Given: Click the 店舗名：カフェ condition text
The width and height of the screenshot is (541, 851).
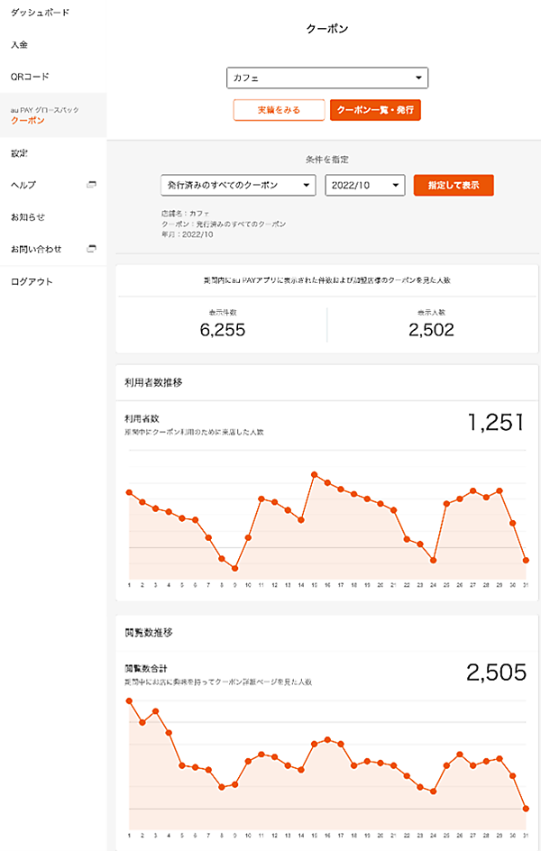Looking at the screenshot, I should (x=185, y=214).
